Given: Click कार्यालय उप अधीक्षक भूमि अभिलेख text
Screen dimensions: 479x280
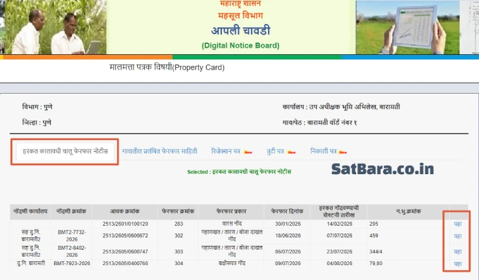Looking at the screenshot, I should tap(341, 107).
